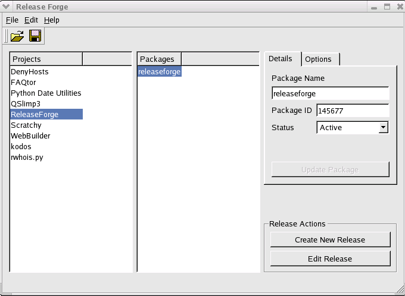
Task: Select the ReleaseForge project row
Action: click(46, 114)
